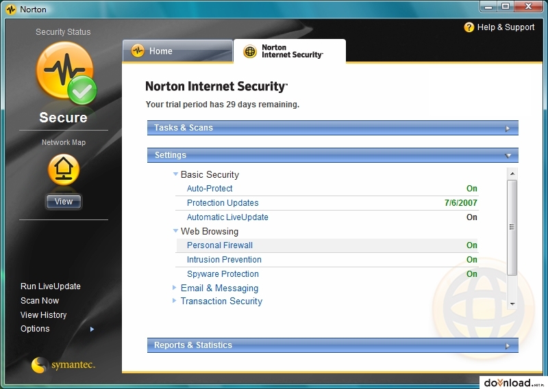Toggle Spyware Protection On status
The width and height of the screenshot is (548, 389).
click(472, 274)
